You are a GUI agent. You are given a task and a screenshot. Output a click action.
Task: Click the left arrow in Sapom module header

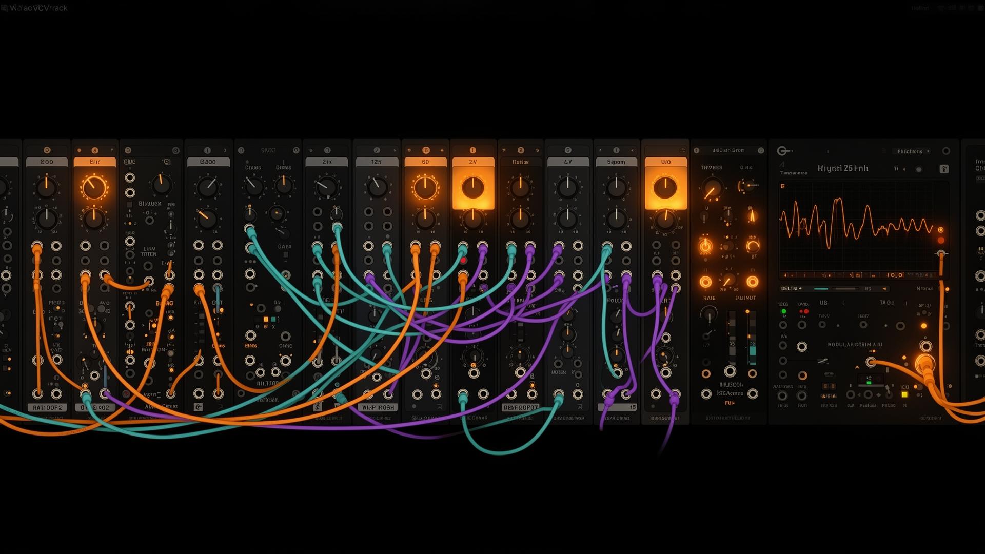[601, 150]
